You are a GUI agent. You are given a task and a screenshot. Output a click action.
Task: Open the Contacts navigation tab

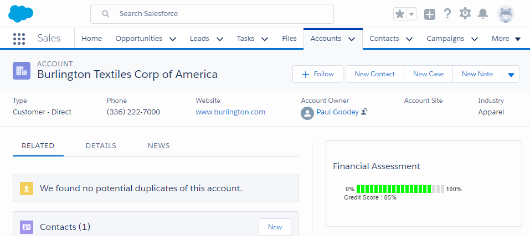pyautogui.click(x=384, y=39)
